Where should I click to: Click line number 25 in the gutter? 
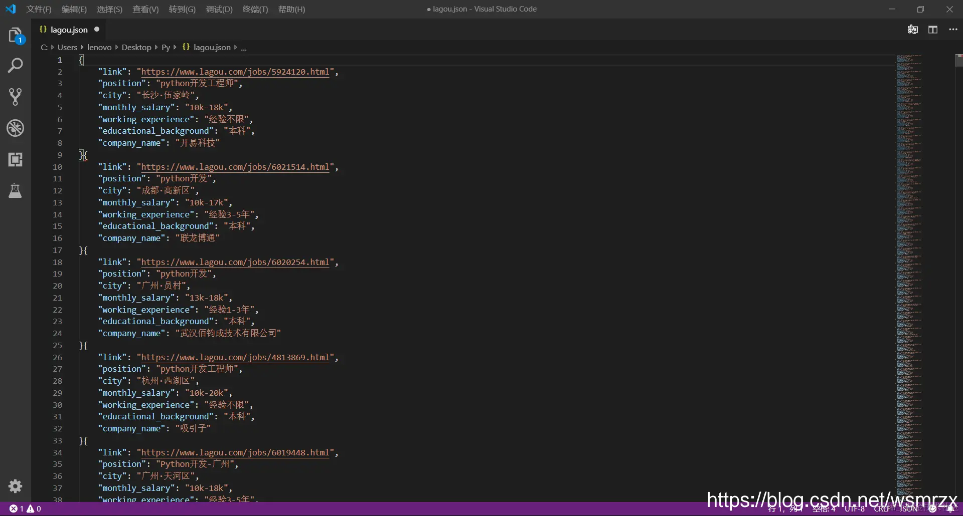[x=58, y=345]
